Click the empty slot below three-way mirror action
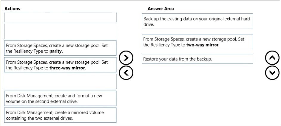The image size is (281, 126). click(60, 82)
